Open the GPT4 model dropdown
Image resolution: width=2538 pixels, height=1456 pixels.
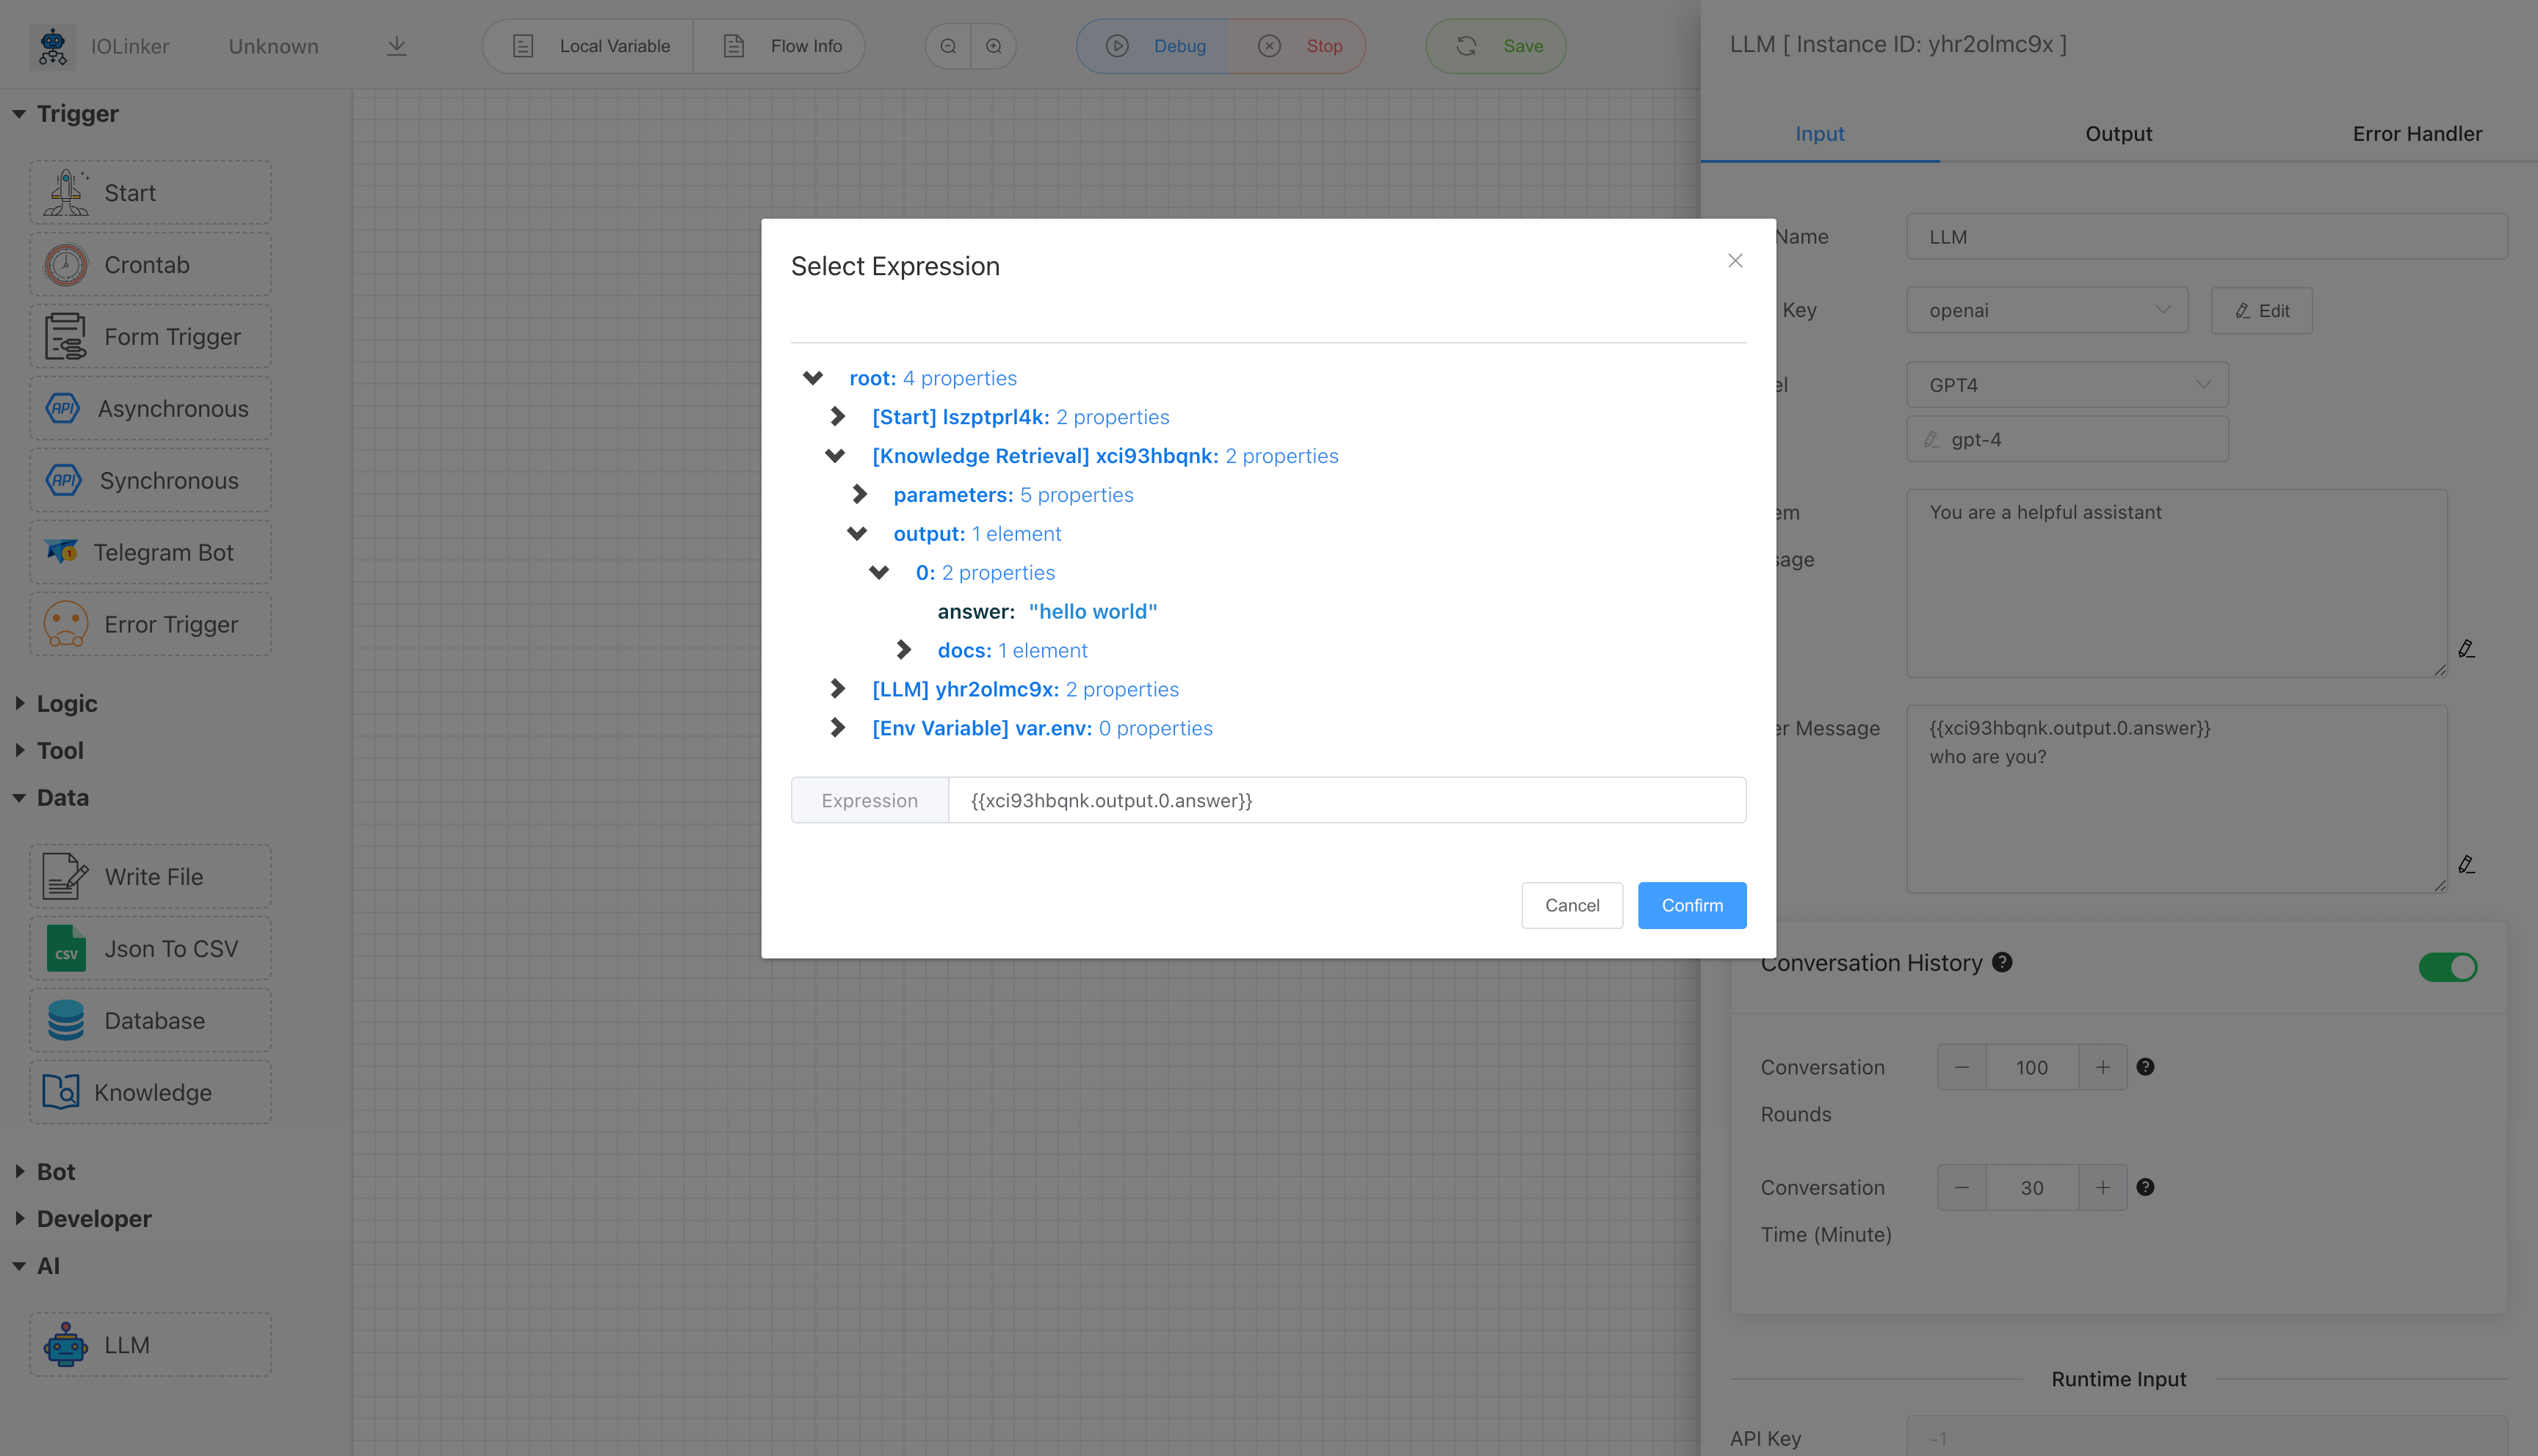[2067, 385]
